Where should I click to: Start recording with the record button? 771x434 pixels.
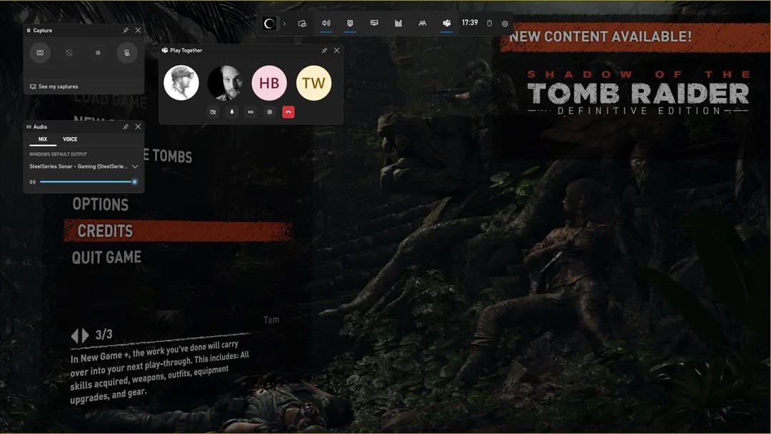98,53
